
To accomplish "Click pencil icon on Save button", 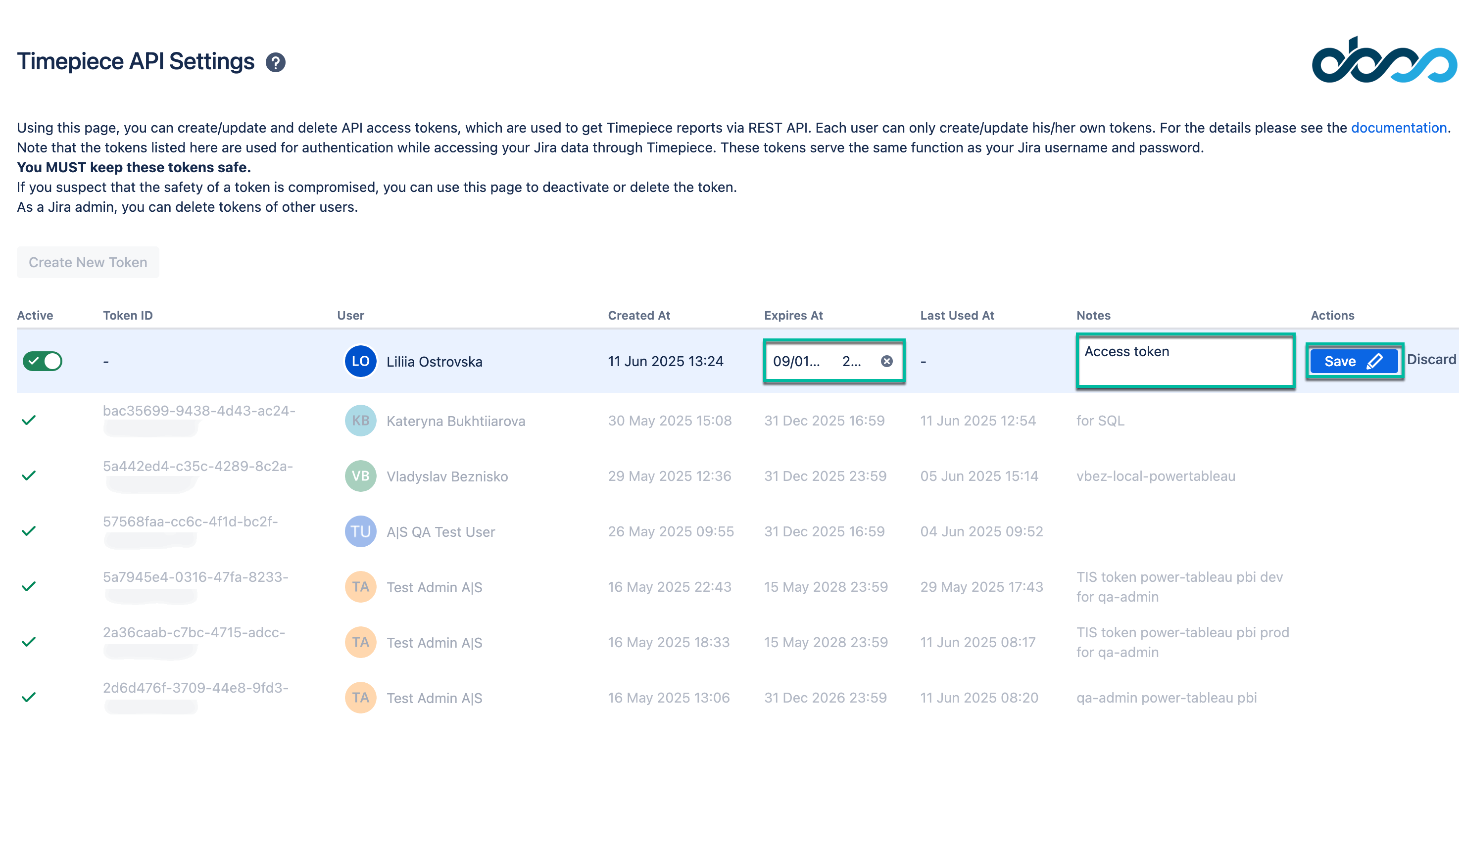I will tap(1374, 361).
